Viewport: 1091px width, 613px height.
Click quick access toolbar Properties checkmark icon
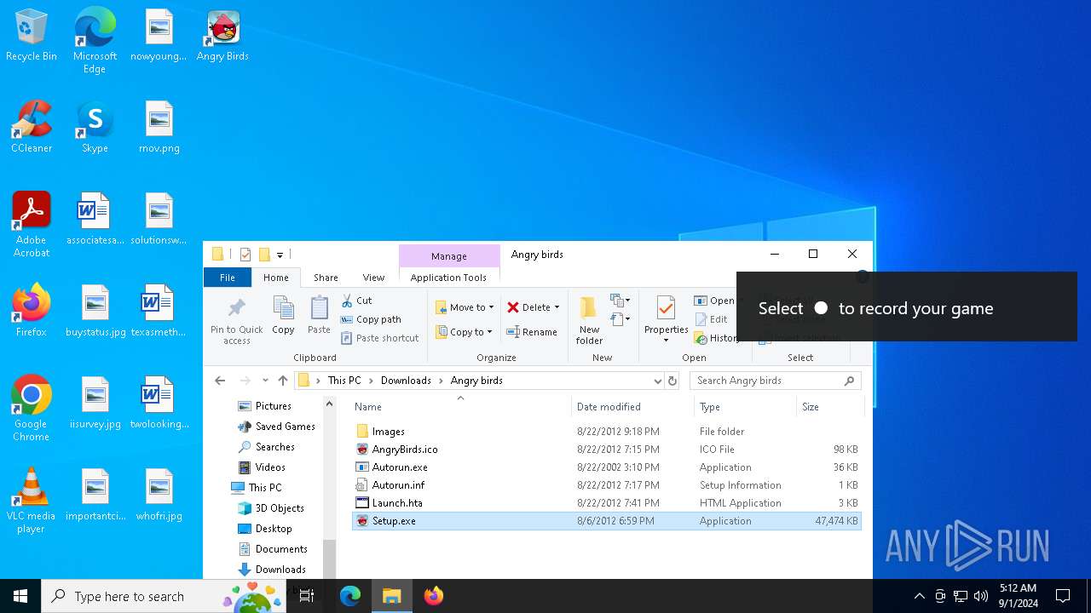[245, 255]
